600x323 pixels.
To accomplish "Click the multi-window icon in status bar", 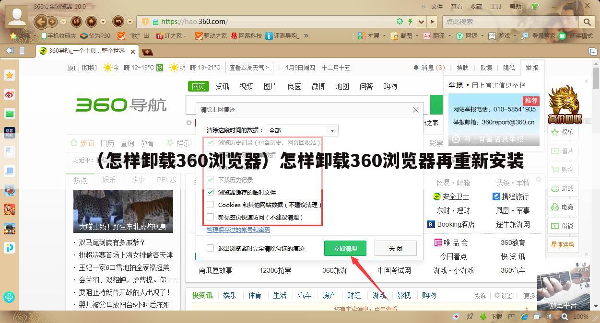I will click(538, 316).
